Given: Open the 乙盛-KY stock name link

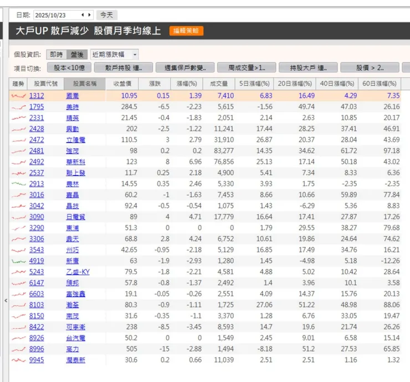Looking at the screenshot, I should [78, 272].
